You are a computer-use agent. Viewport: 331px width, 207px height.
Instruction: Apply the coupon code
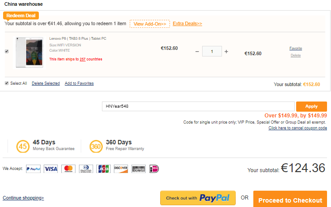pyautogui.click(x=311, y=106)
